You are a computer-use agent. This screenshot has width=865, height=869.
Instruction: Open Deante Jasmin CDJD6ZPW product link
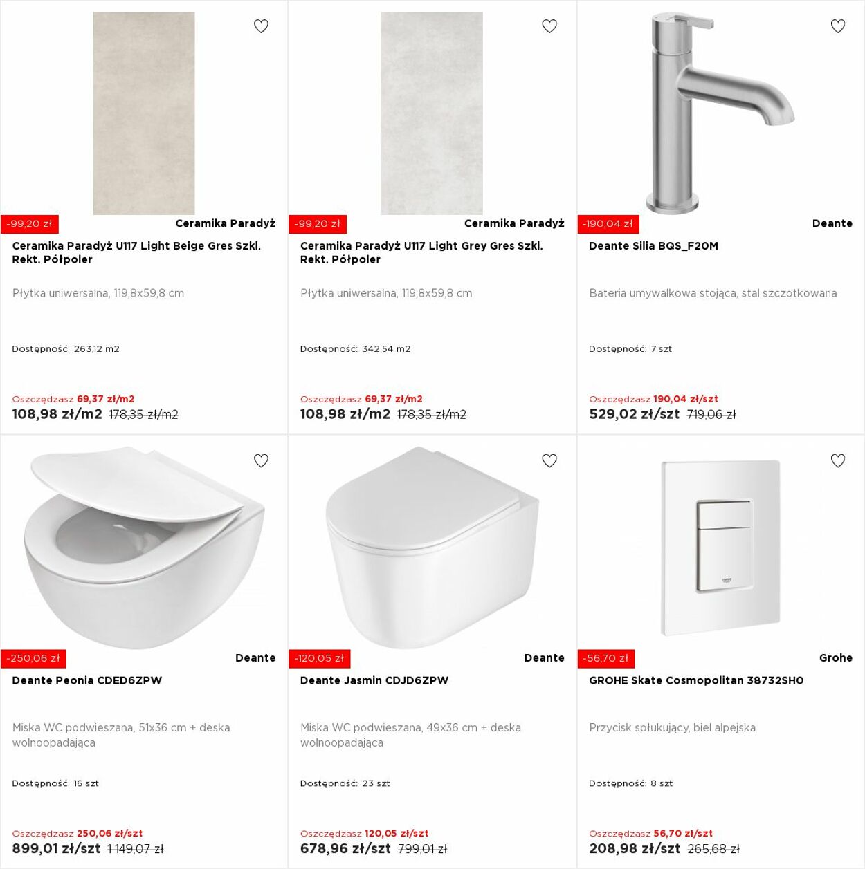click(374, 680)
